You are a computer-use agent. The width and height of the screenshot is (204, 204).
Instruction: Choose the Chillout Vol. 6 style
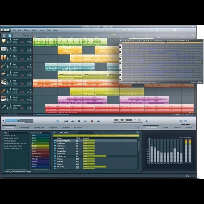10,135
